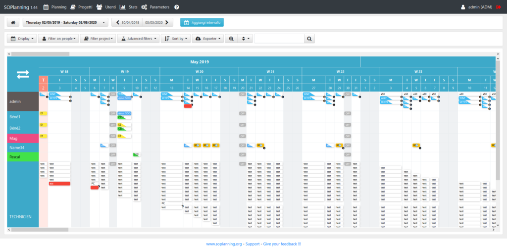Click the W 20 week header
The width and height of the screenshot is (507, 249).
tap(199, 71)
